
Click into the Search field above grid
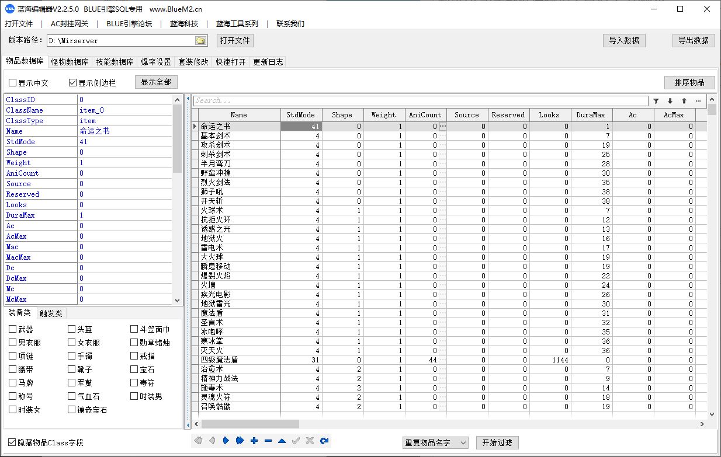click(421, 101)
